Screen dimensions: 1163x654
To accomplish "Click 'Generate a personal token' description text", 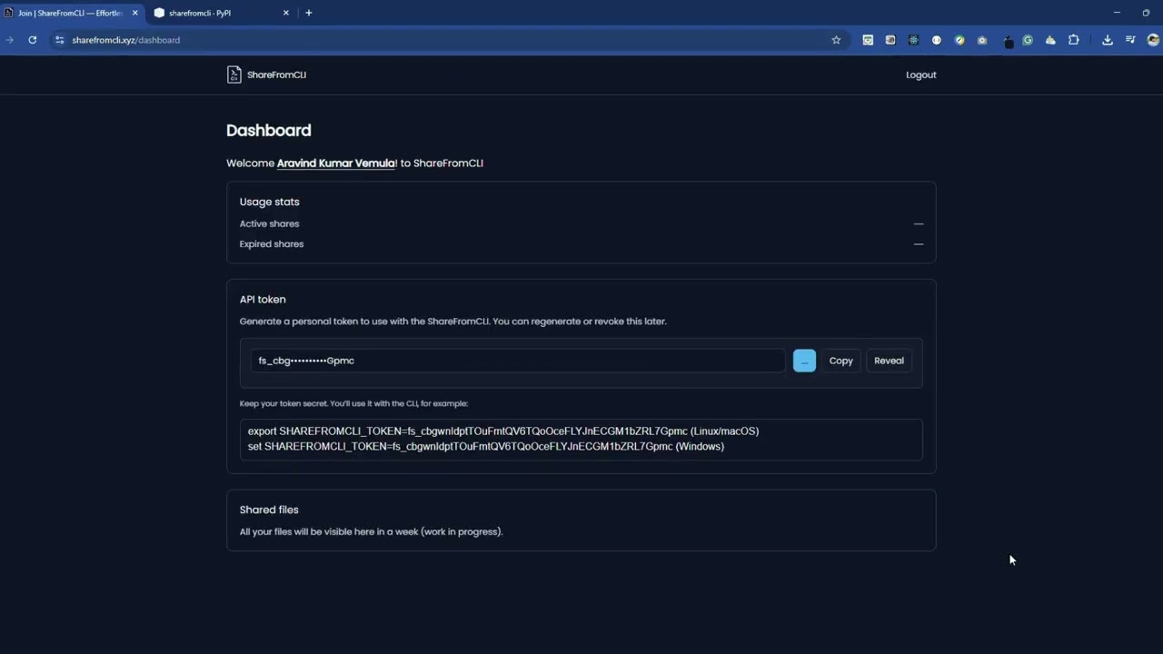I will pos(452,322).
